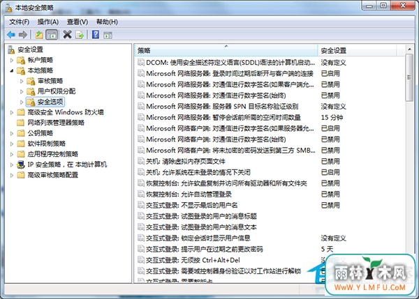The width and height of the screenshot is (419, 299).
Task: Click the forward arrow toolbar icon
Action: click(x=23, y=35)
